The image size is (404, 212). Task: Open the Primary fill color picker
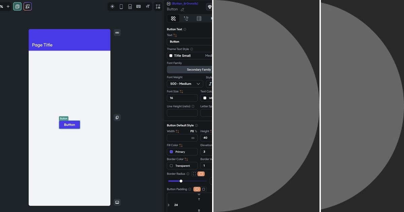(x=182, y=152)
